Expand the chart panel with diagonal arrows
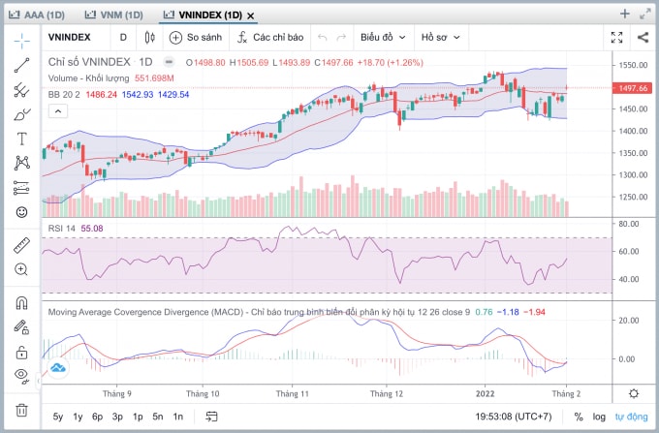This screenshot has height=433, width=659. coord(645,14)
